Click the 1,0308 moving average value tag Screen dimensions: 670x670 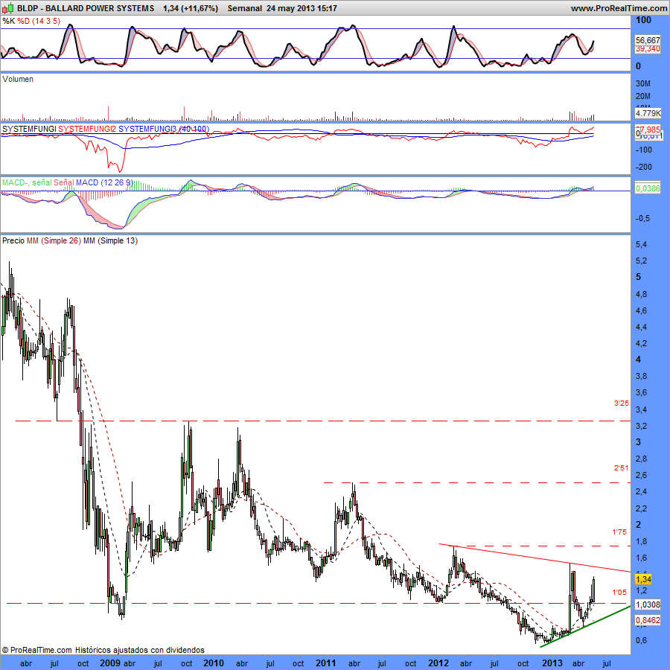point(648,604)
